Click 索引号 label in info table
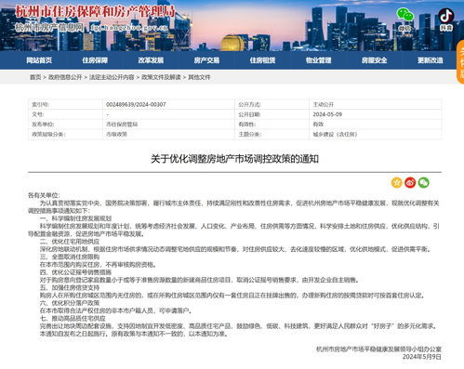464x369 pixels. (40, 104)
